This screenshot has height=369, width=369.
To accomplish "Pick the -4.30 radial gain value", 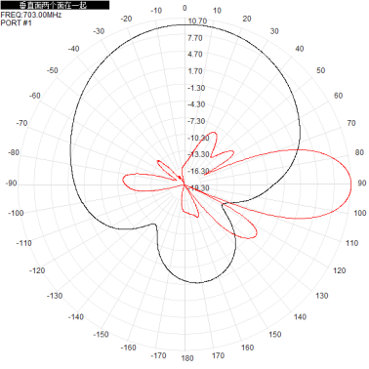I will click(x=196, y=104).
